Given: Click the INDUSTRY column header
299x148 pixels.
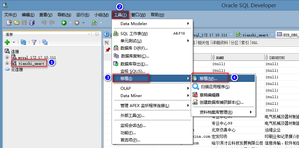Looking at the screenshot, I should 282,57.
